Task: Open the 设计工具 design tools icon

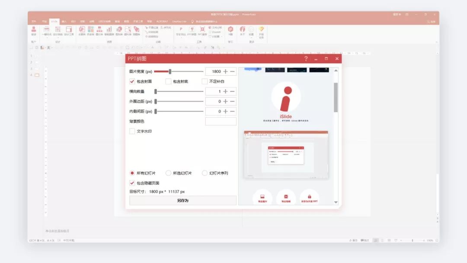Action: [x=69, y=31]
